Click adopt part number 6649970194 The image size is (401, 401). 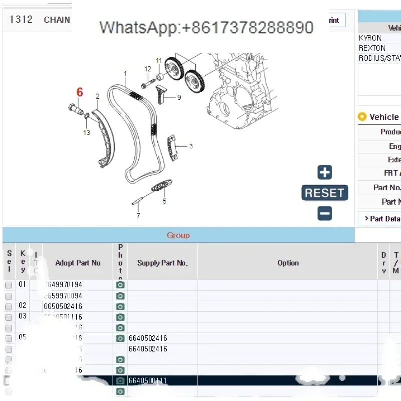(63, 285)
